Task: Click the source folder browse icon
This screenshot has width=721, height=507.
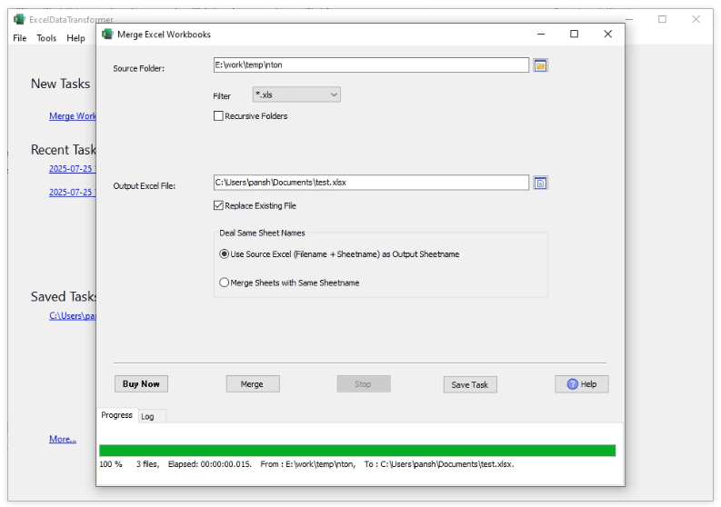Action: coord(540,65)
